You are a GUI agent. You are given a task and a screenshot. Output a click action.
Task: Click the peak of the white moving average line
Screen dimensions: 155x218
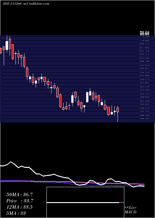(x=11, y=162)
